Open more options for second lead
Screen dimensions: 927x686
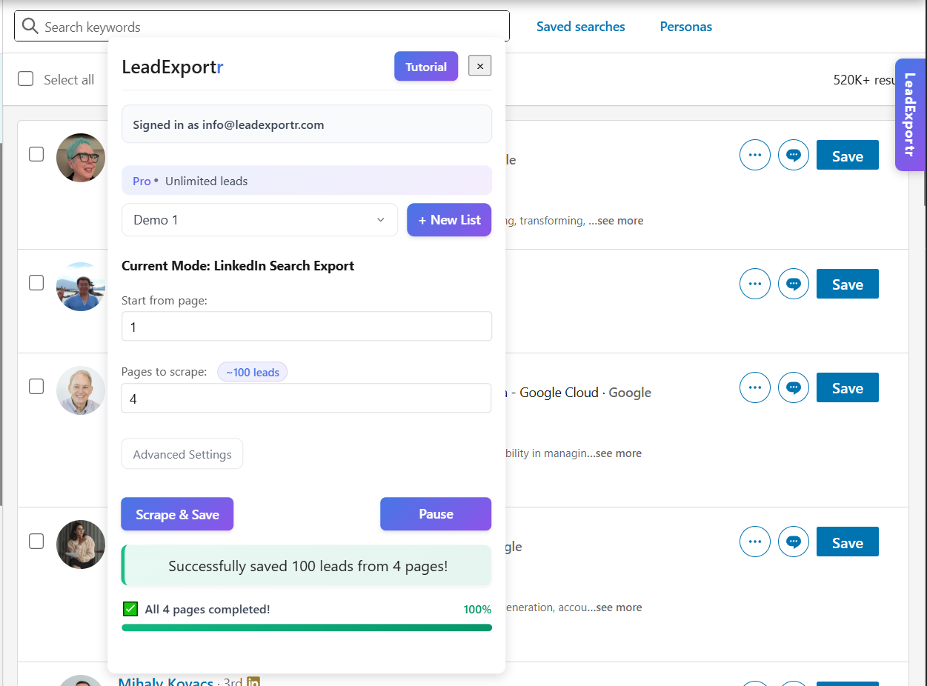click(755, 284)
